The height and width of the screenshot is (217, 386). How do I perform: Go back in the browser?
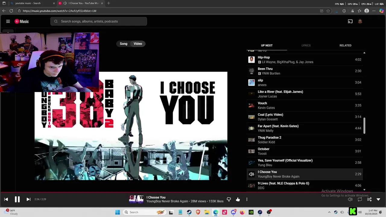4,11
